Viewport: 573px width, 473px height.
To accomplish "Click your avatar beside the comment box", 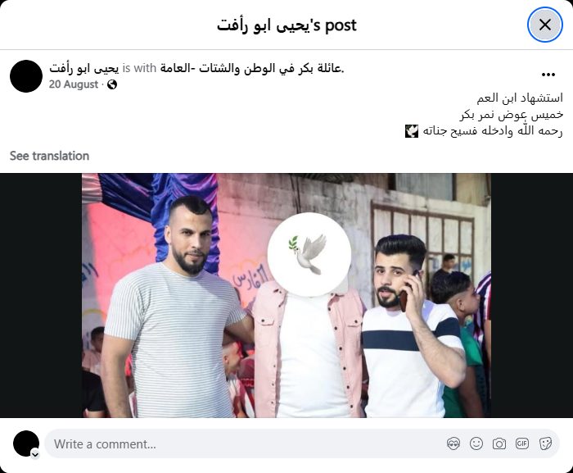I will 26,443.
